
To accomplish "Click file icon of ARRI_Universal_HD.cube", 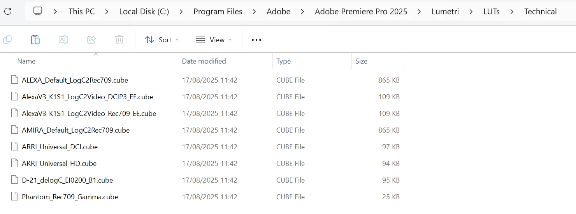I will click(15, 164).
